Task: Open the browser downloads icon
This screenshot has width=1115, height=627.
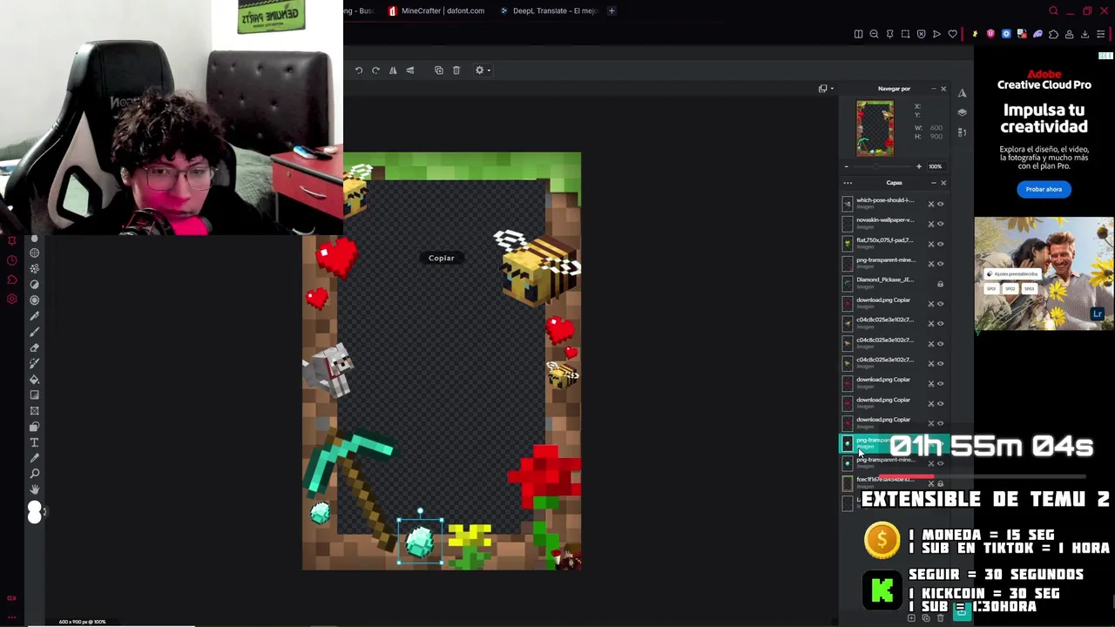Action: (1085, 34)
